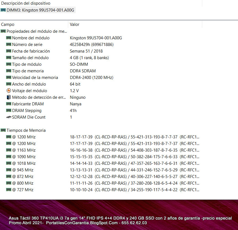Click the icon of the 17-17-17-39 timing row
238x230 pixels.
point(9,143)
